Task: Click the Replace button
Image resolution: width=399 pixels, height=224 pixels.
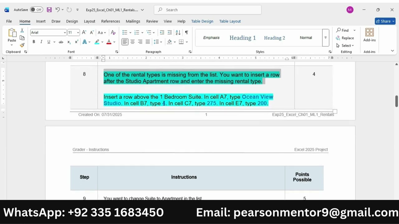Action: (345, 38)
